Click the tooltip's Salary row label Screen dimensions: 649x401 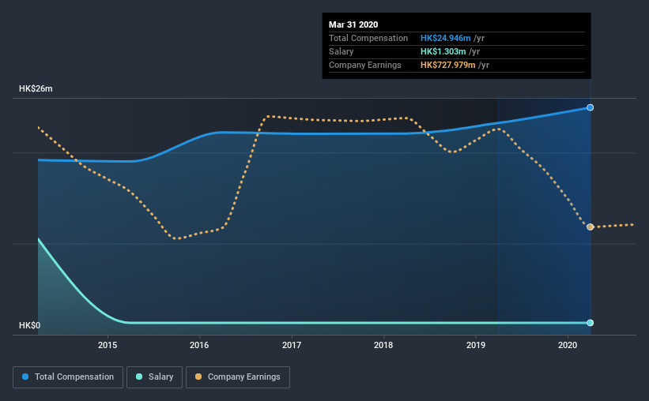click(x=341, y=51)
